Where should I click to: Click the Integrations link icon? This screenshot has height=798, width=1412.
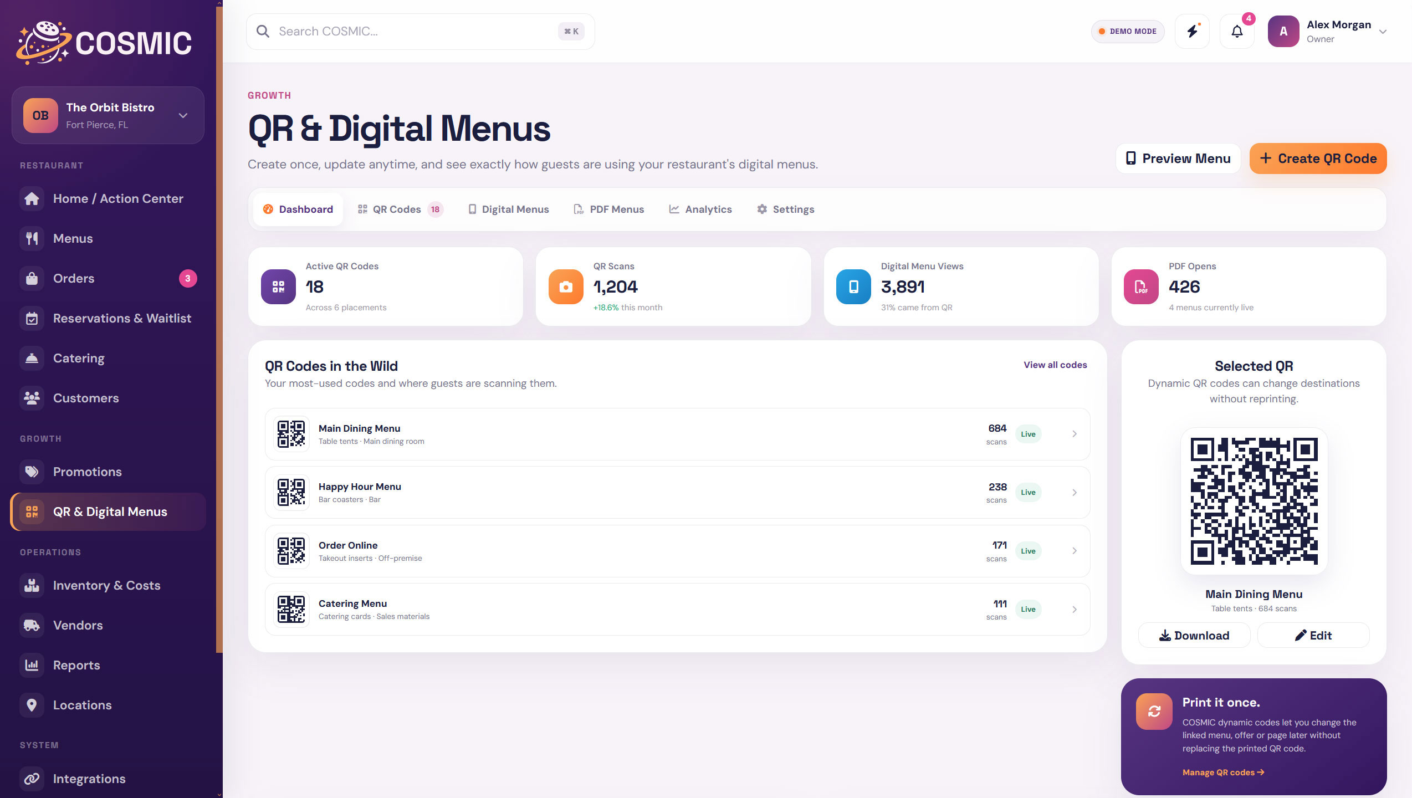[x=32, y=779]
